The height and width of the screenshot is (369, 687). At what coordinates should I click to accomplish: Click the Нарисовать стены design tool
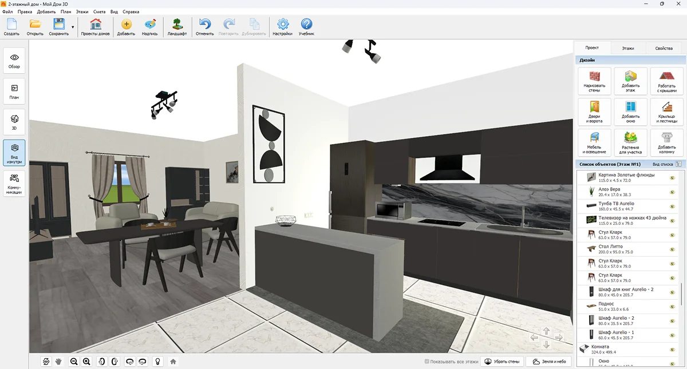594,81
